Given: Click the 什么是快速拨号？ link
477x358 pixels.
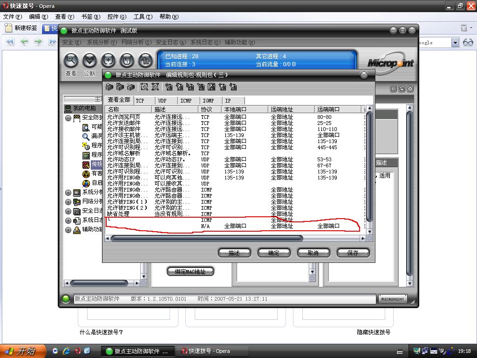Looking at the screenshot, I should point(101,332).
